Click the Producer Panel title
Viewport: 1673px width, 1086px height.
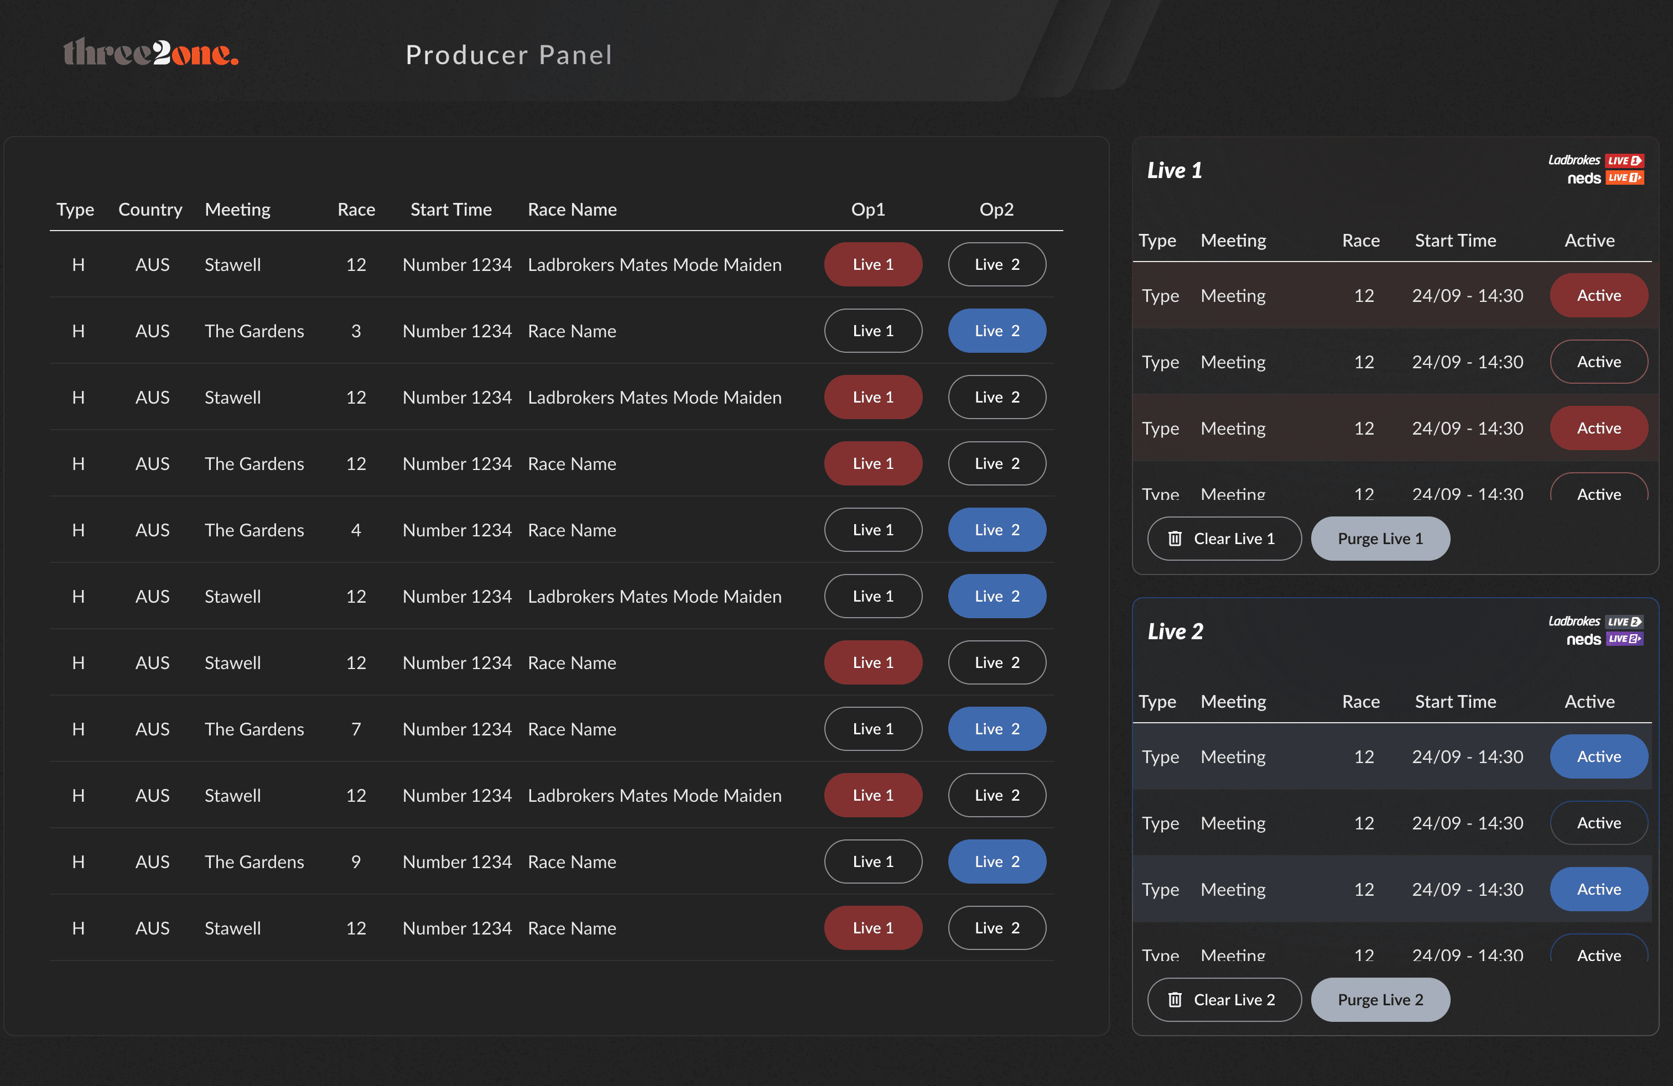coord(508,55)
